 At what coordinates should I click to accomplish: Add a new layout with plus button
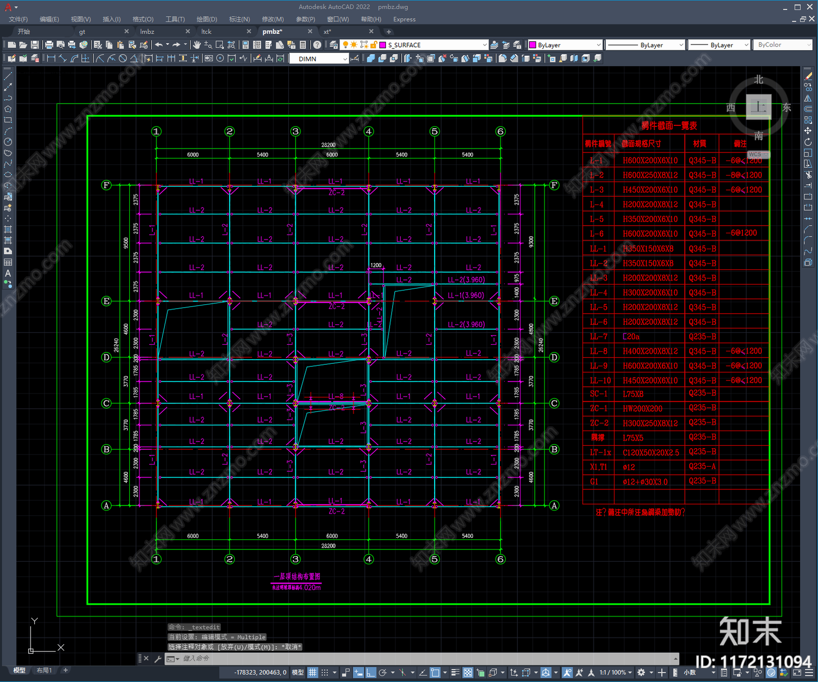pos(65,670)
